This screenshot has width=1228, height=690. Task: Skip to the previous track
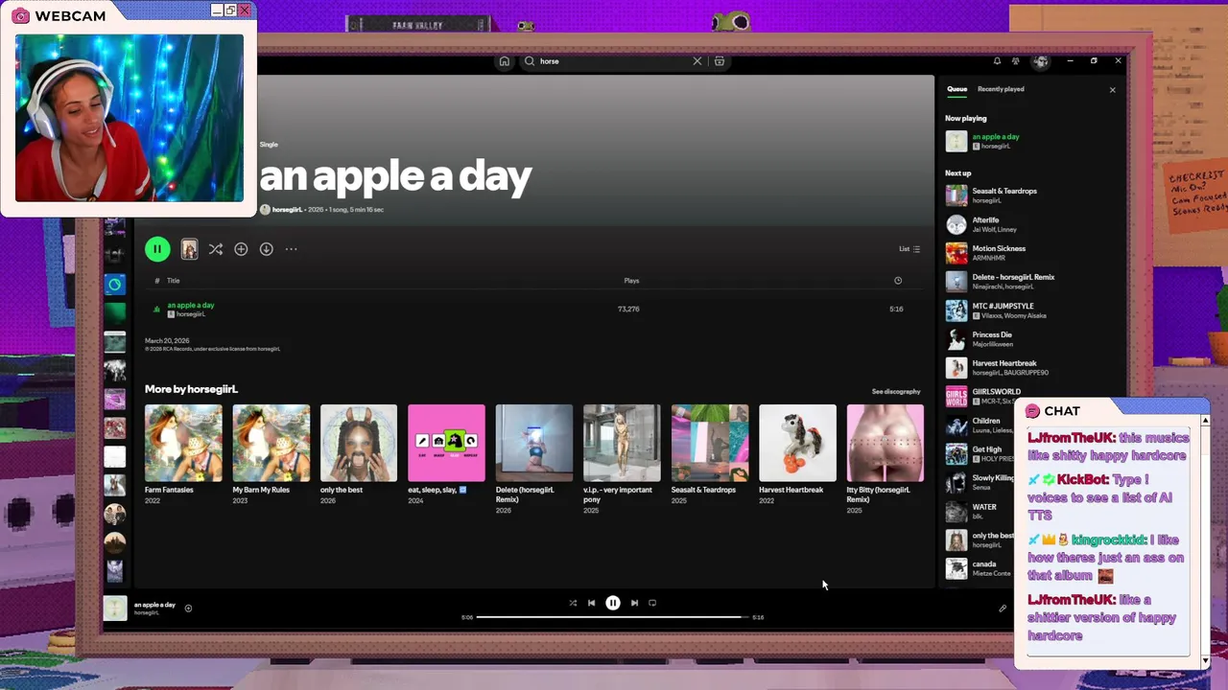pyautogui.click(x=591, y=603)
